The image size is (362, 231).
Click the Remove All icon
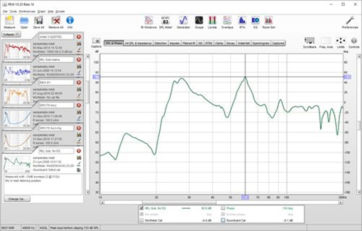(x=56, y=22)
